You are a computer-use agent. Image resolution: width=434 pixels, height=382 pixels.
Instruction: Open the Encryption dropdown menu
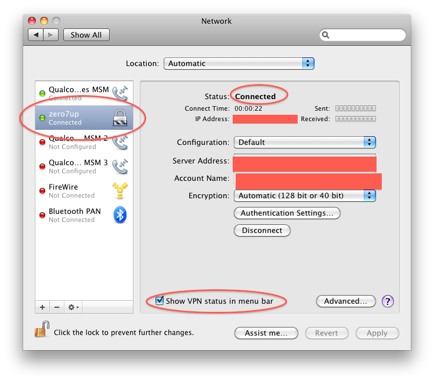tap(305, 195)
